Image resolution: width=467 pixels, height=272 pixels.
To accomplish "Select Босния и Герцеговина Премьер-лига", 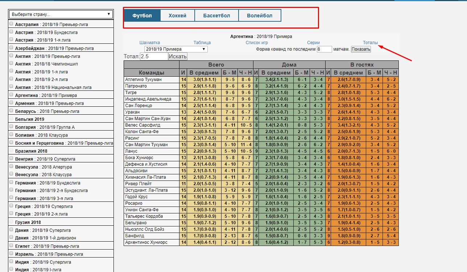I will point(64,143).
